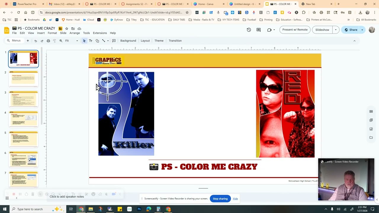The width and height of the screenshot is (379, 213).
Task: Expand the Share options dropdown arrow
Action: (362, 30)
